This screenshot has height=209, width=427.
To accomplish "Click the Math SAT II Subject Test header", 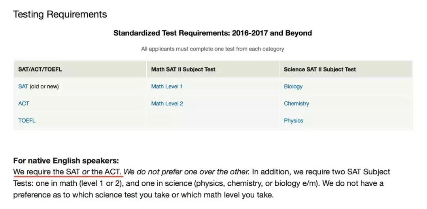I will click(x=183, y=70).
